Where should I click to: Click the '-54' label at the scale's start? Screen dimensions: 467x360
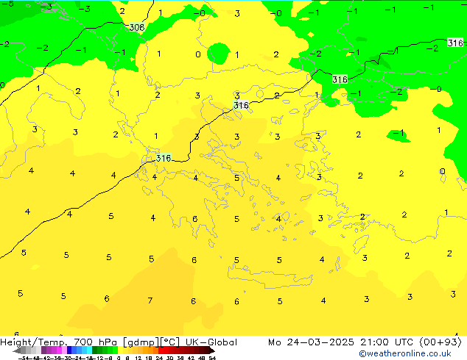(24, 358)
